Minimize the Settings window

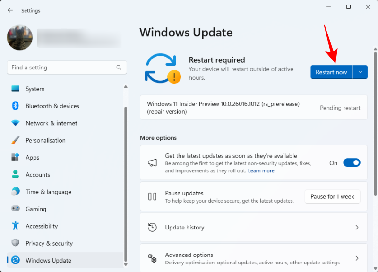[x=328, y=7]
